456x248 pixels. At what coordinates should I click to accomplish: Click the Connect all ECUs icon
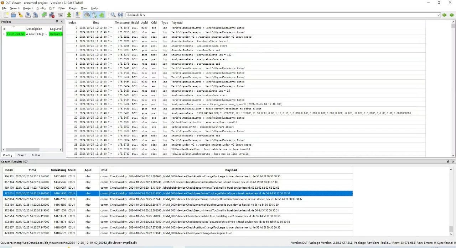(x=44, y=15)
